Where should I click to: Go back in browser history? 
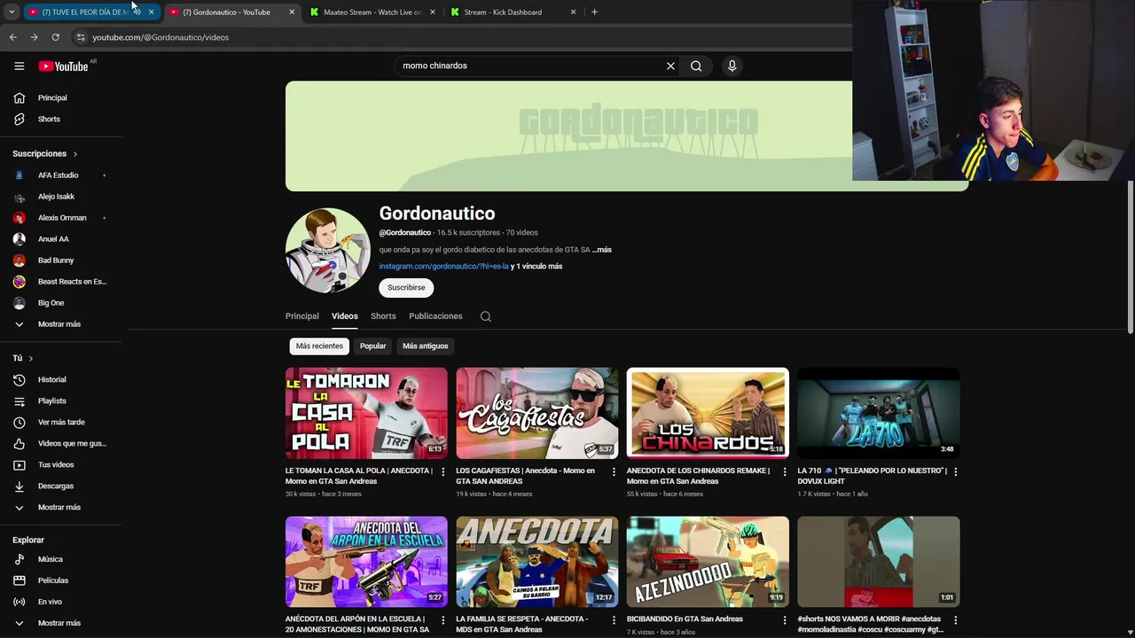pos(12,37)
